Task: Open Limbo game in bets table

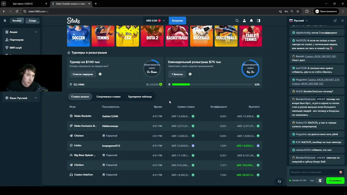Action: pos(78,145)
